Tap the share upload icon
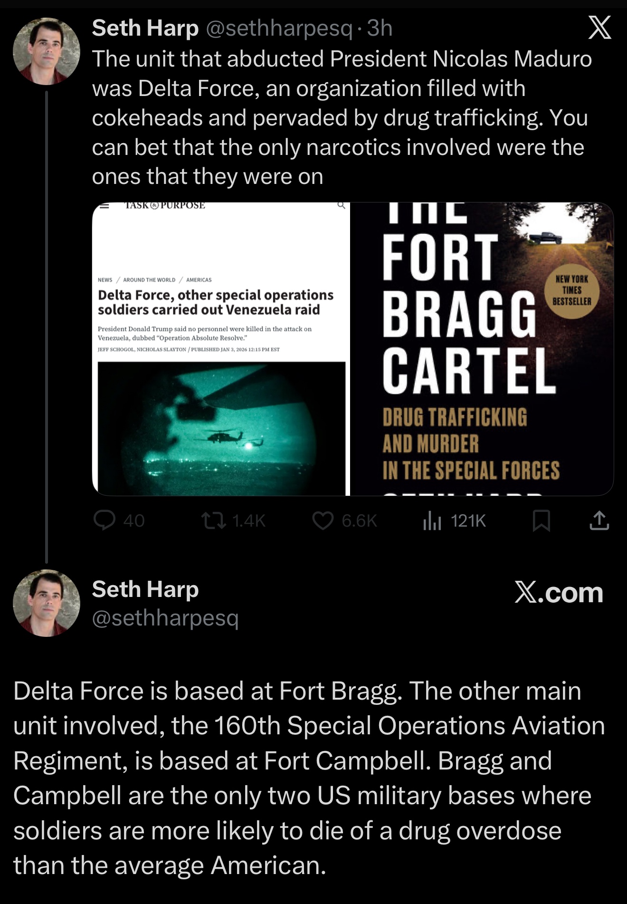This screenshot has height=904, width=627. (x=599, y=520)
